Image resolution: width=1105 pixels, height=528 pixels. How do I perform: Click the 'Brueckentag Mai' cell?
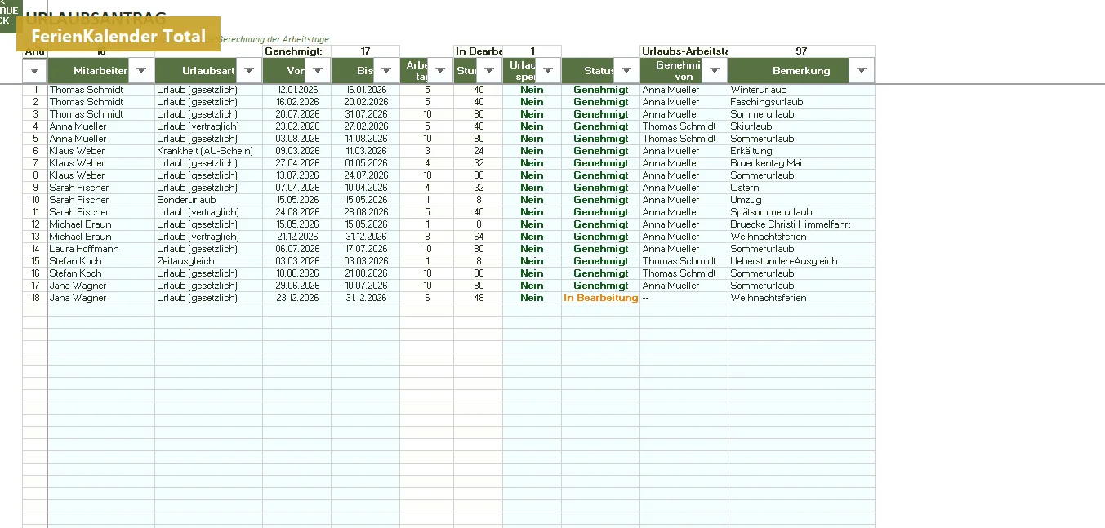click(801, 163)
